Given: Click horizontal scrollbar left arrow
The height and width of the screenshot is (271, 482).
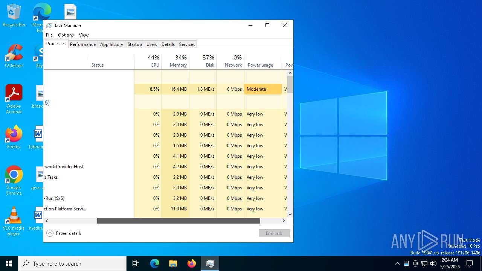Looking at the screenshot, I should [47, 221].
